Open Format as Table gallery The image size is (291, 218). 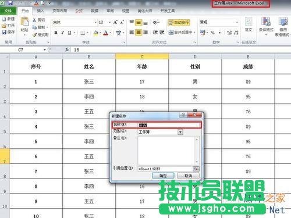tap(283, 26)
